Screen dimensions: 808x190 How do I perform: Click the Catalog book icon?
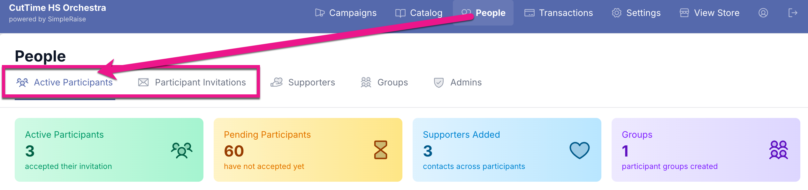[x=400, y=13]
